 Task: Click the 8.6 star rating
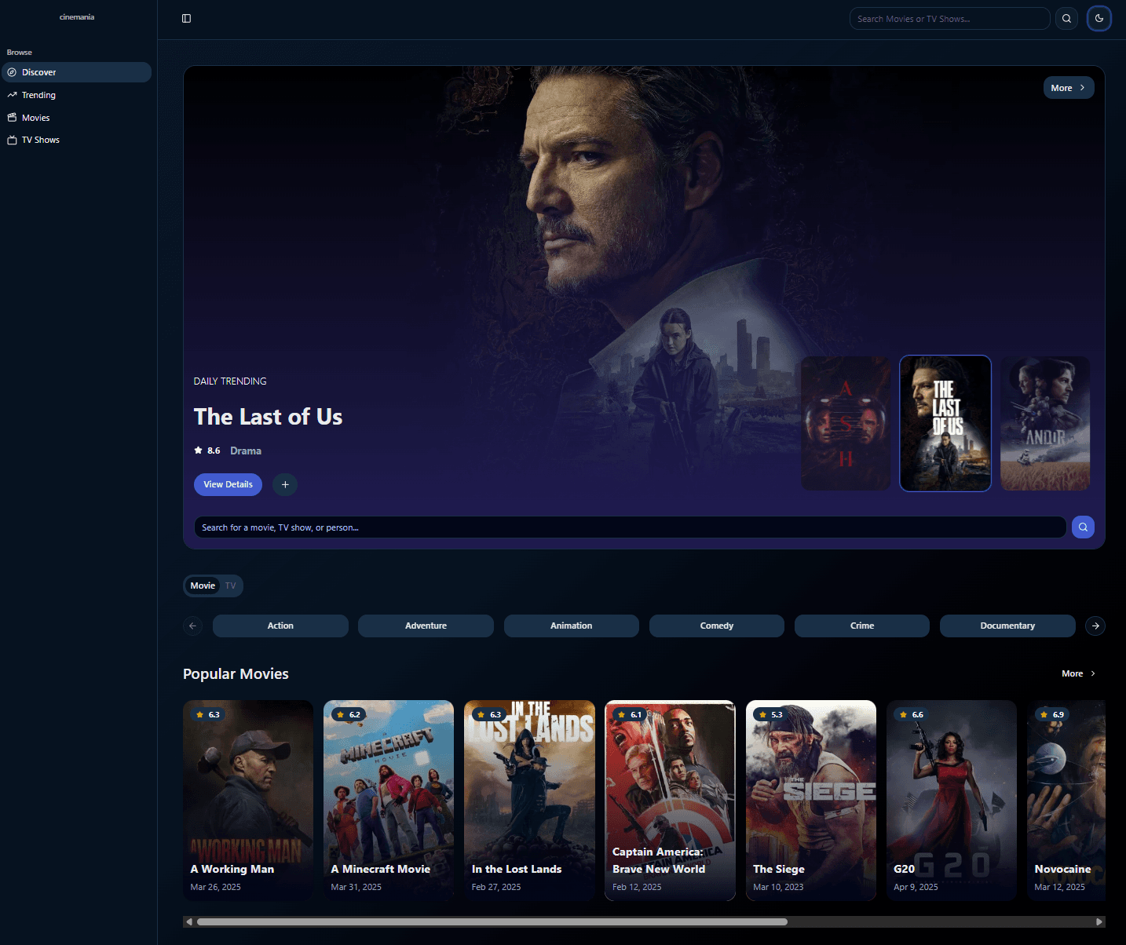coord(207,451)
